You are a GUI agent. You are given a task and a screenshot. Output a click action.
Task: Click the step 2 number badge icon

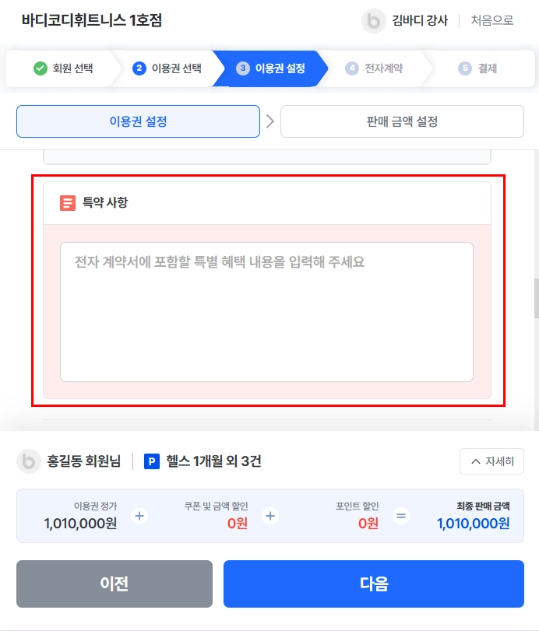139,68
